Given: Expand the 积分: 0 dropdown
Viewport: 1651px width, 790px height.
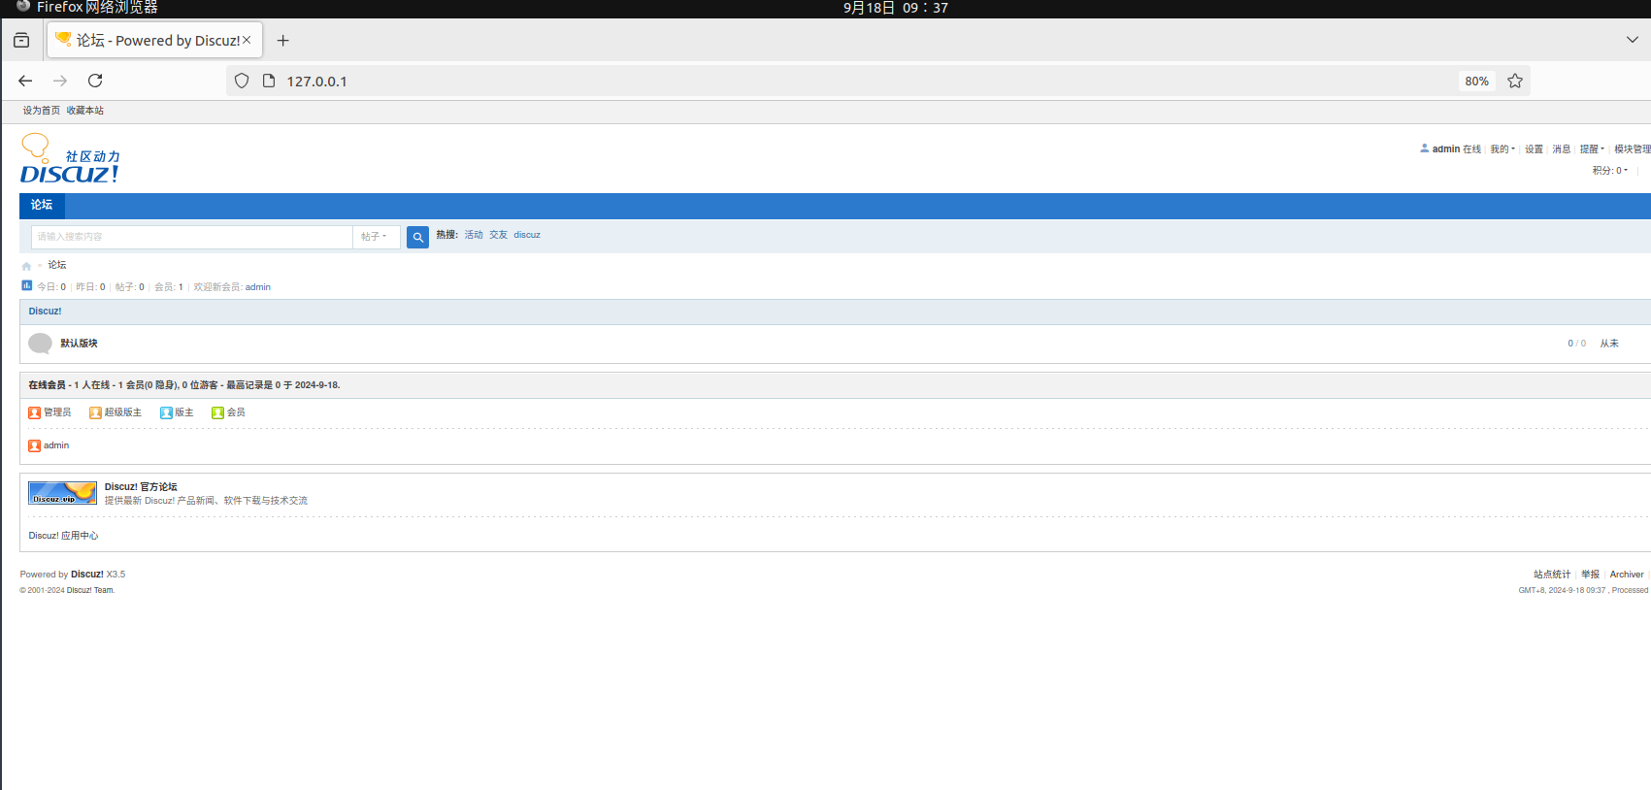Looking at the screenshot, I should coord(1610,171).
